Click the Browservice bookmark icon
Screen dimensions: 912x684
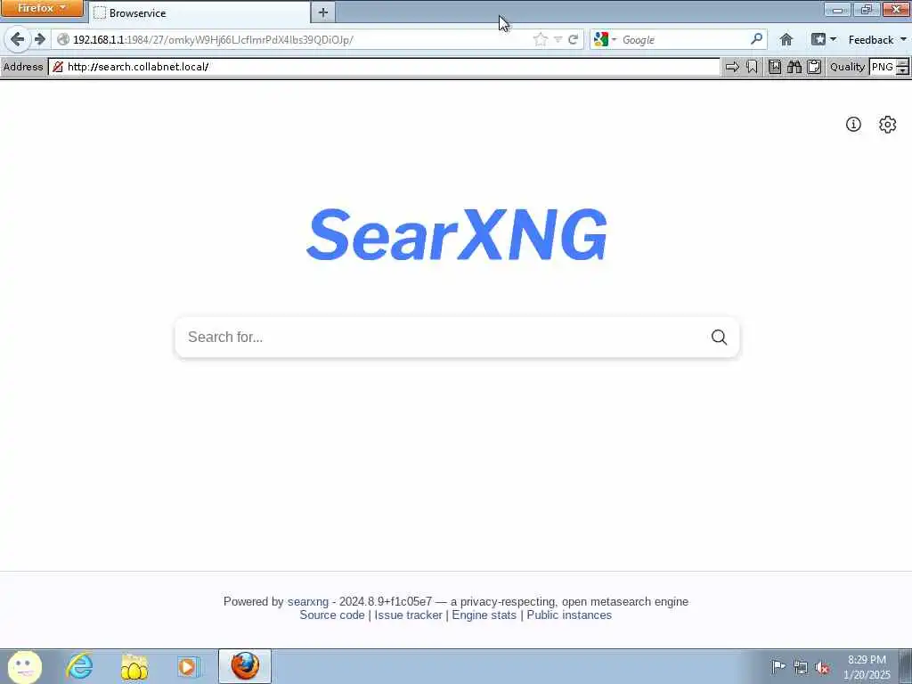[752, 67]
